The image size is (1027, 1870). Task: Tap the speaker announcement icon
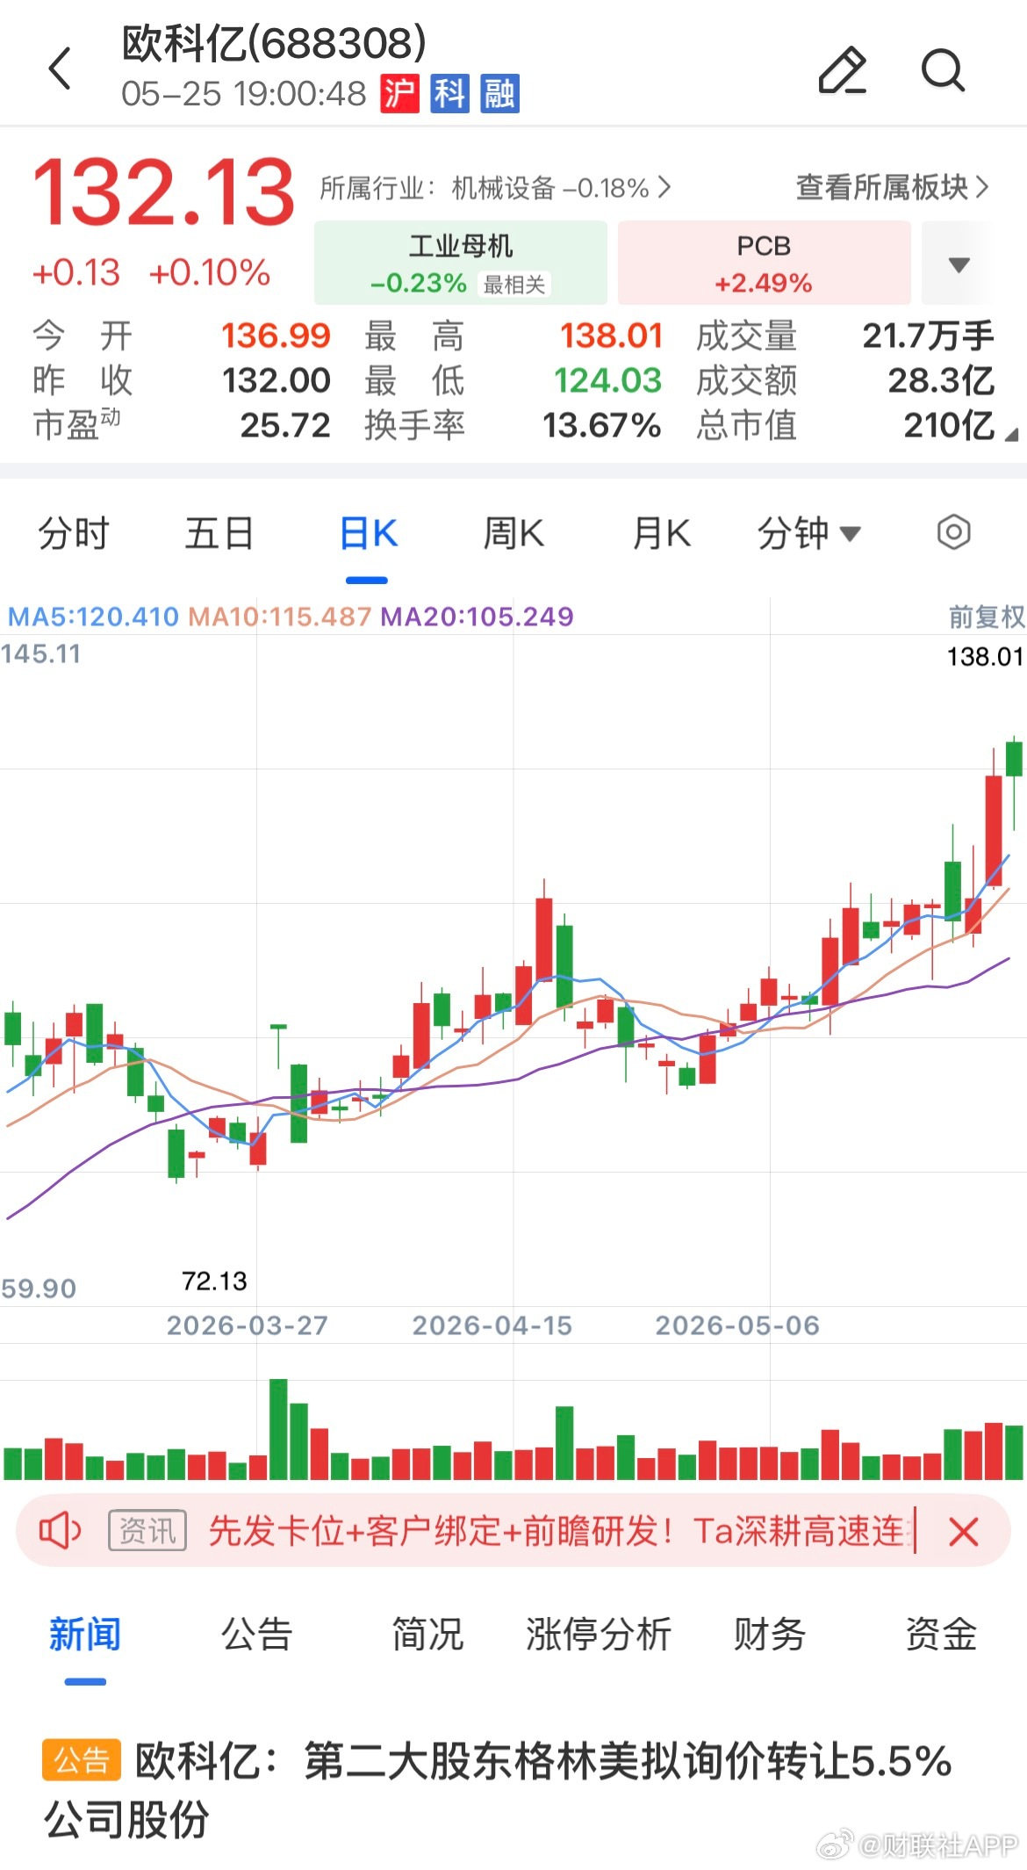pos(60,1532)
